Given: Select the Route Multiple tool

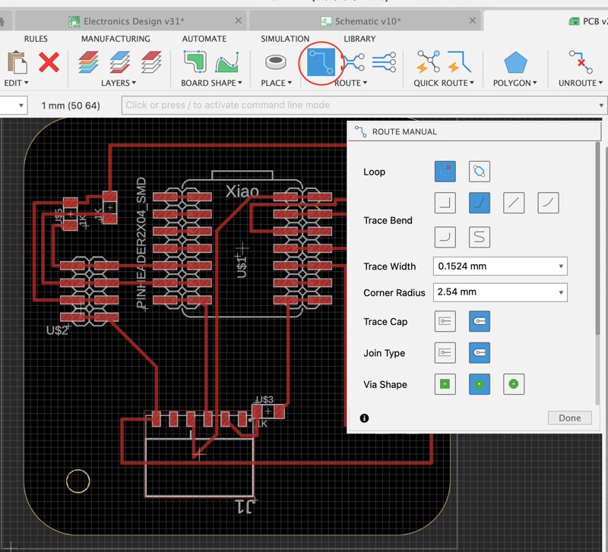Looking at the screenshot, I should point(384,62).
